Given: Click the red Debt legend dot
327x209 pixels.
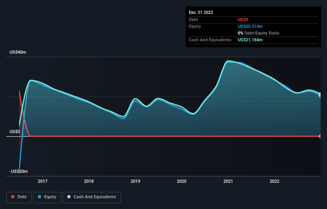Looking at the screenshot, I should (x=13, y=197).
